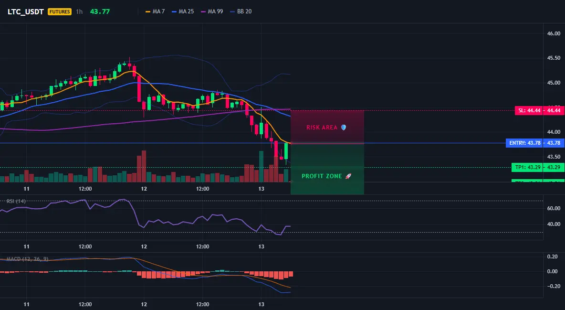
Task: Click the 0.00 MACD axis value
Action: pyautogui.click(x=553, y=271)
